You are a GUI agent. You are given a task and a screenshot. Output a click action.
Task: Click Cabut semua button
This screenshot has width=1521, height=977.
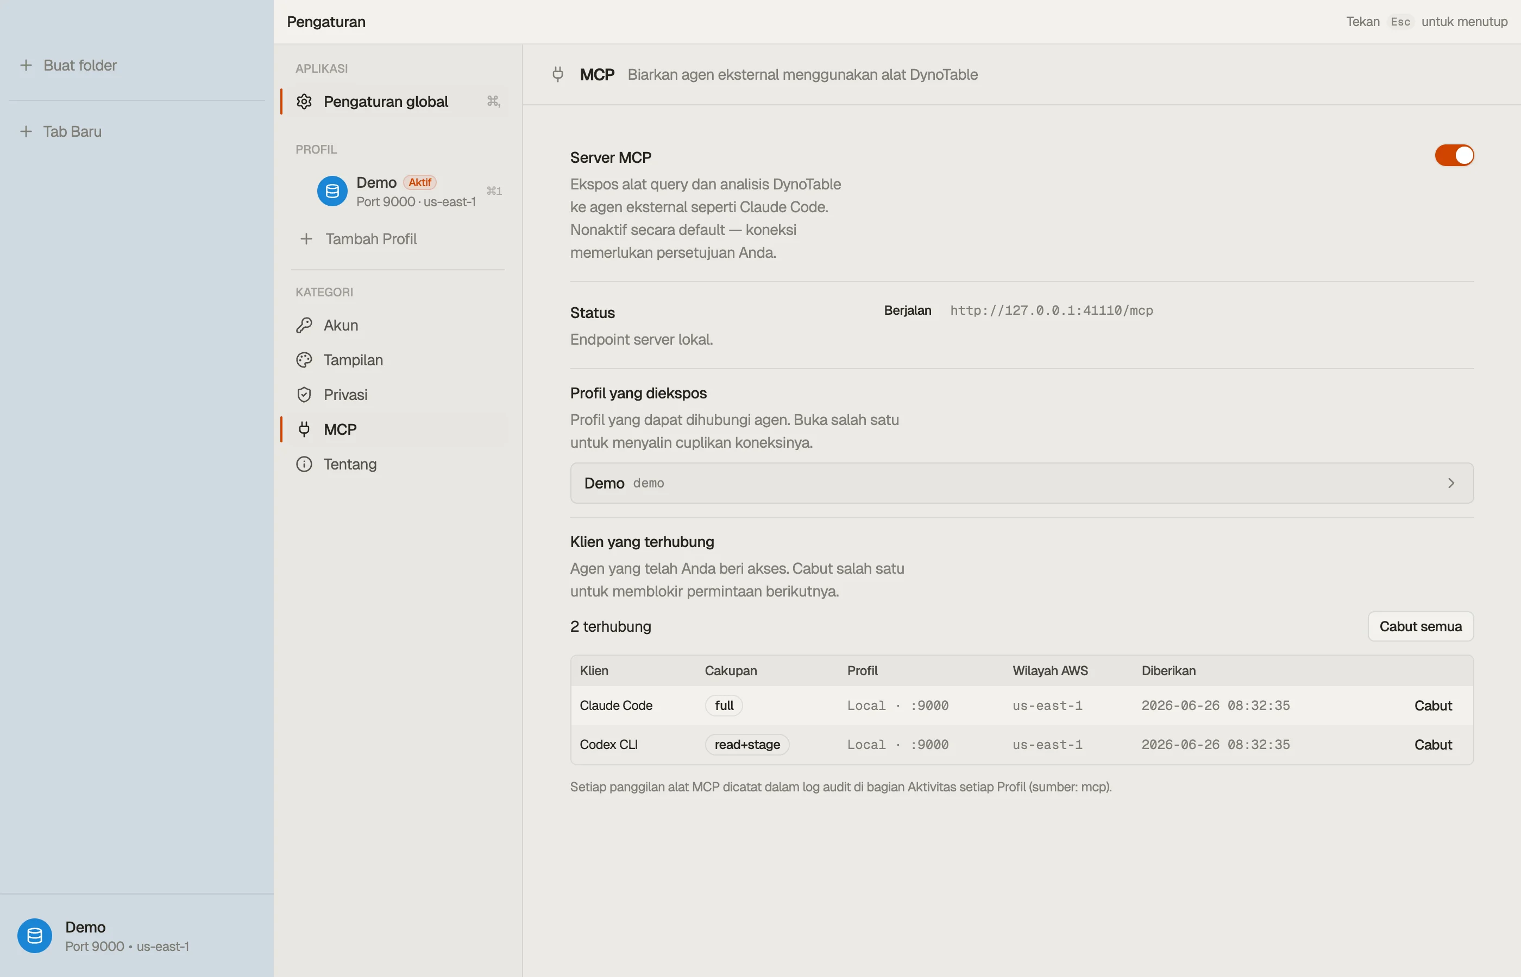pyautogui.click(x=1420, y=627)
